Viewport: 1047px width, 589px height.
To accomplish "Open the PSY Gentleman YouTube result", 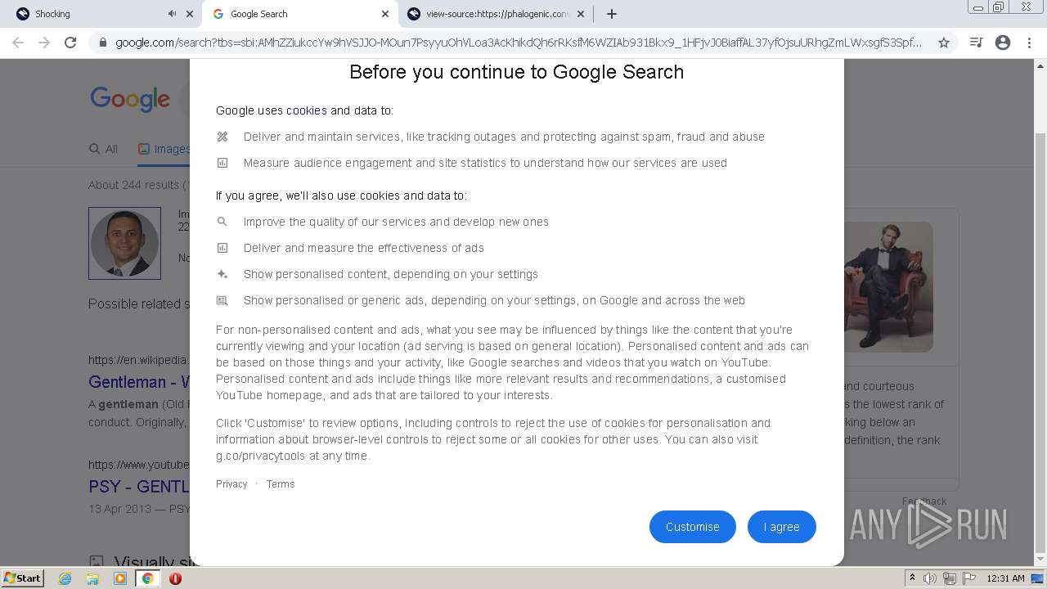I will click(139, 487).
